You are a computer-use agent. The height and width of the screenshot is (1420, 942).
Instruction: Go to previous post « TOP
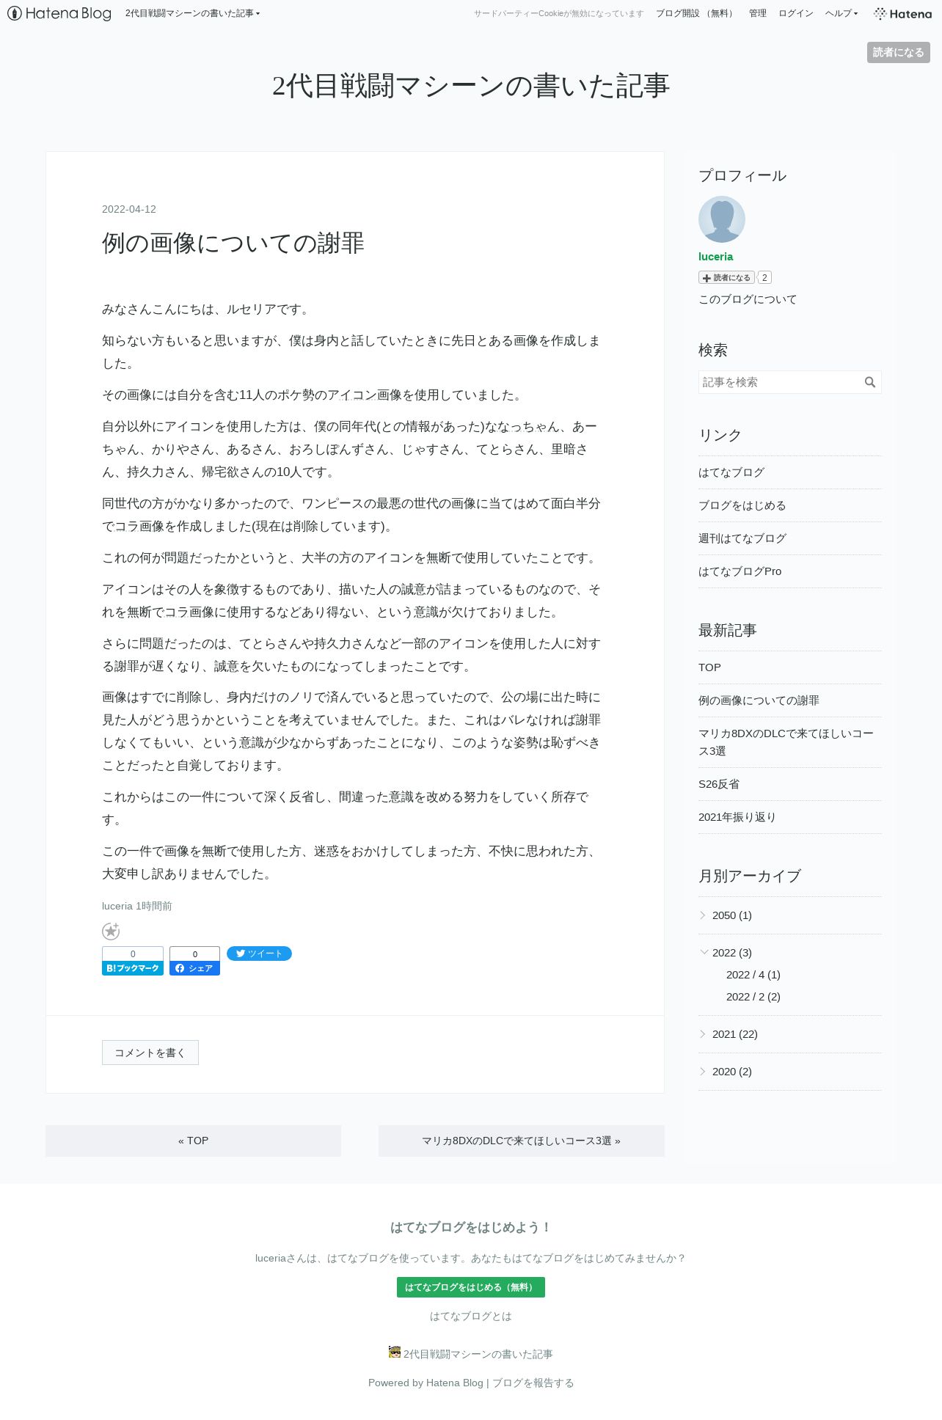pos(193,1141)
